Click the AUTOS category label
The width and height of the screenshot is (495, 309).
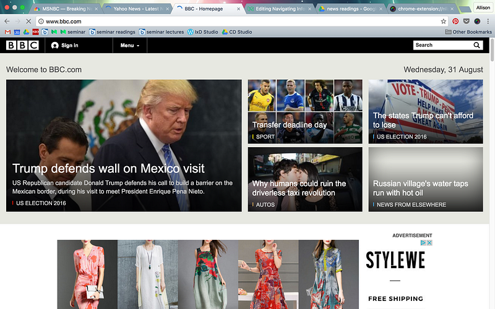265,205
